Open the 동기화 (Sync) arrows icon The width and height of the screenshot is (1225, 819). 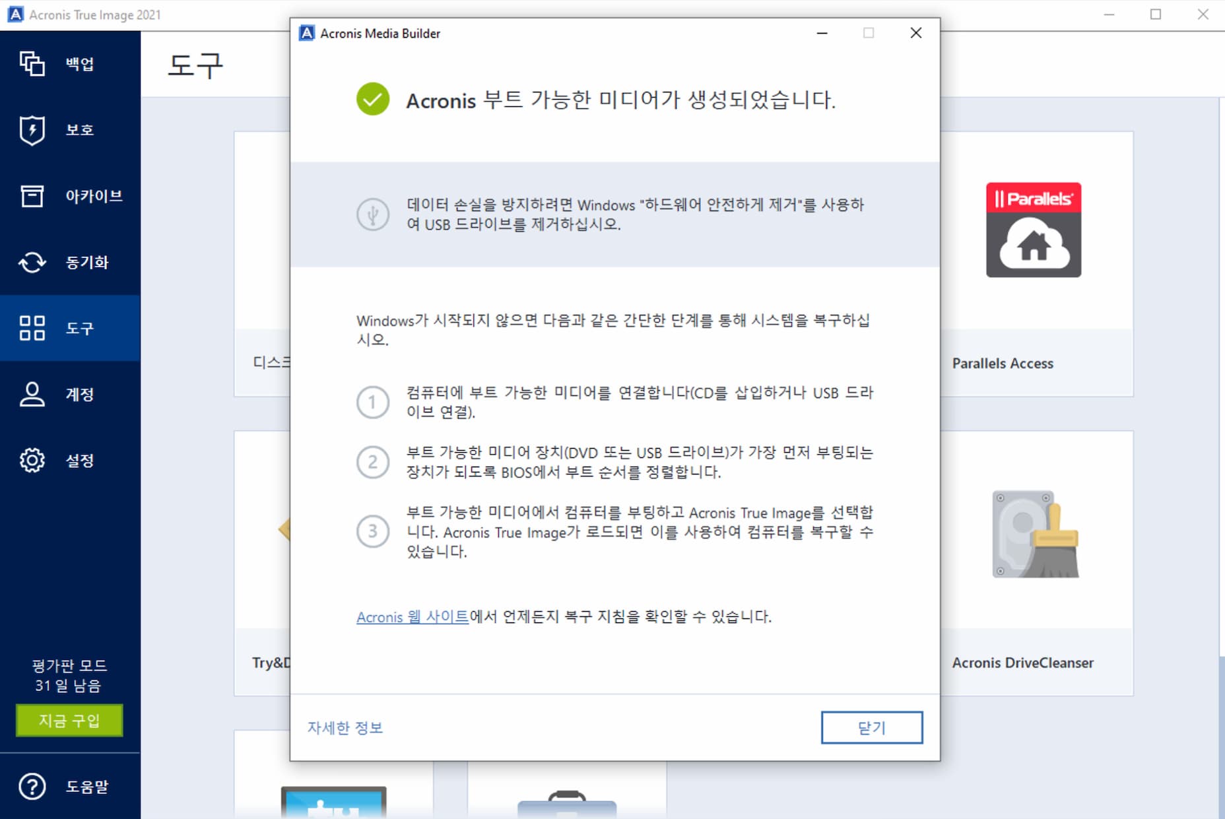pos(32,262)
